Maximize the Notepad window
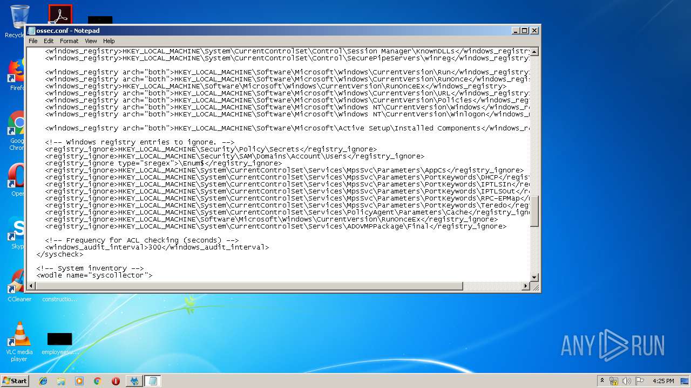The height and width of the screenshot is (388, 691). (525, 31)
